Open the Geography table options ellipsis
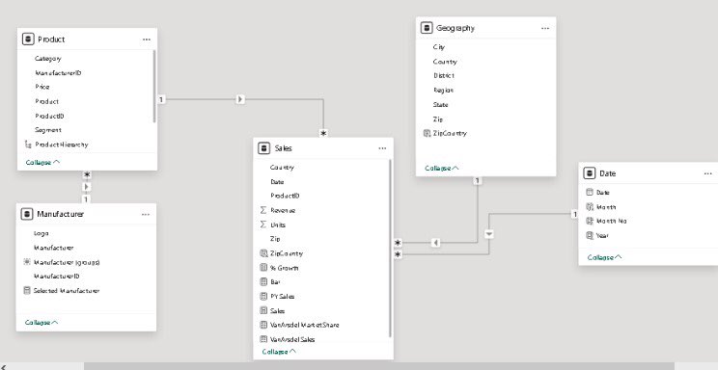Image resolution: width=718 pixels, height=370 pixels. pos(545,28)
